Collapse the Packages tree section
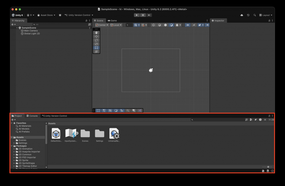The width and height of the screenshot is (285, 186). pyautogui.click(x=12, y=146)
